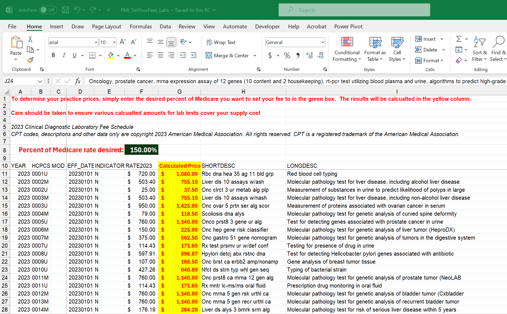Click the Format Painter brush icon
Screen dimensions: 507x314
pyautogui.click(x=30, y=60)
